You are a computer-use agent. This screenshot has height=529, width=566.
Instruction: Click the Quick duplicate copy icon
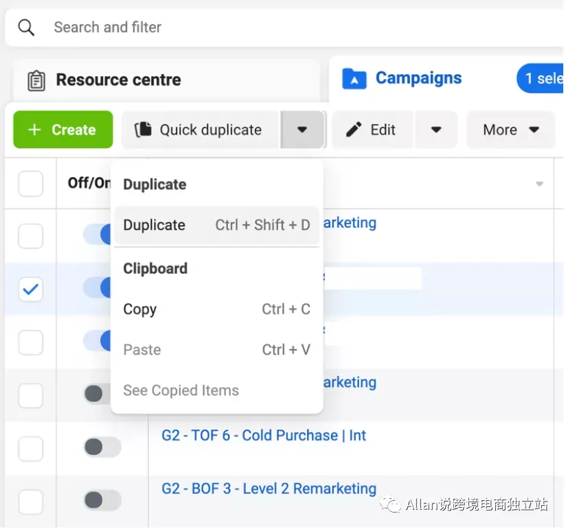pos(143,130)
